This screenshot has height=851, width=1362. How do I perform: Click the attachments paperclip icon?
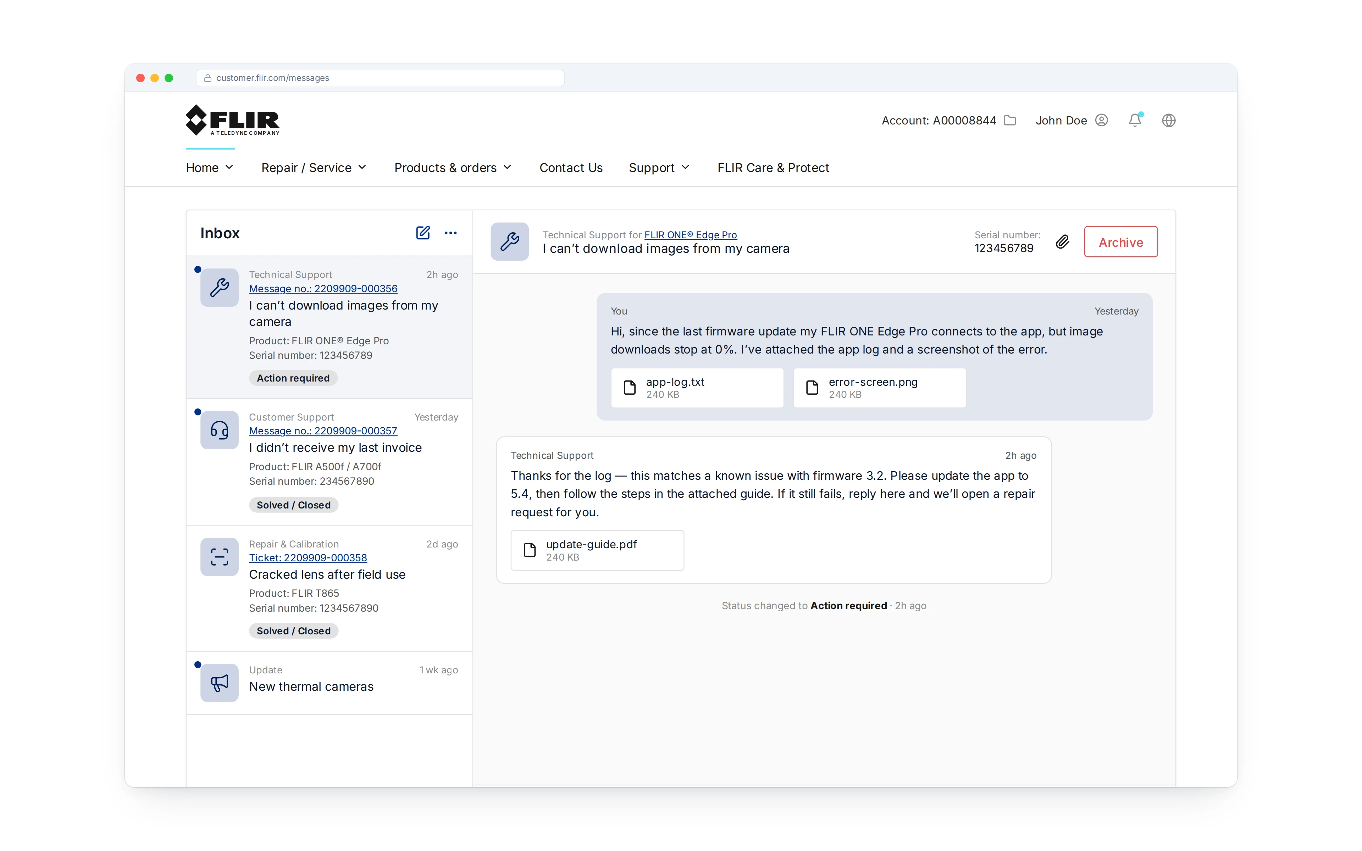[x=1062, y=242]
